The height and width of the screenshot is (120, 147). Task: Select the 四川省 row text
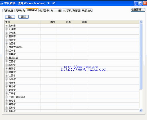(x=12, y=108)
